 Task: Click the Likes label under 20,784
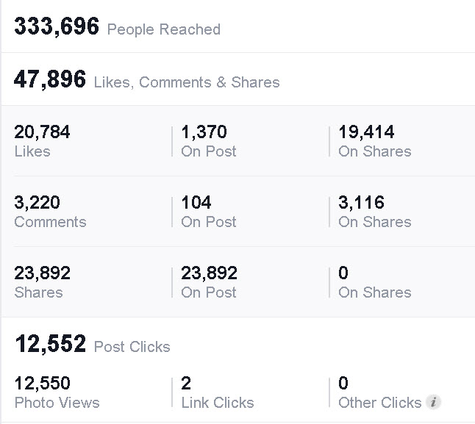click(32, 151)
